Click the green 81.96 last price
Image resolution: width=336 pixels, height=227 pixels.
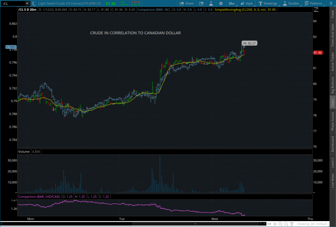click(111, 4)
